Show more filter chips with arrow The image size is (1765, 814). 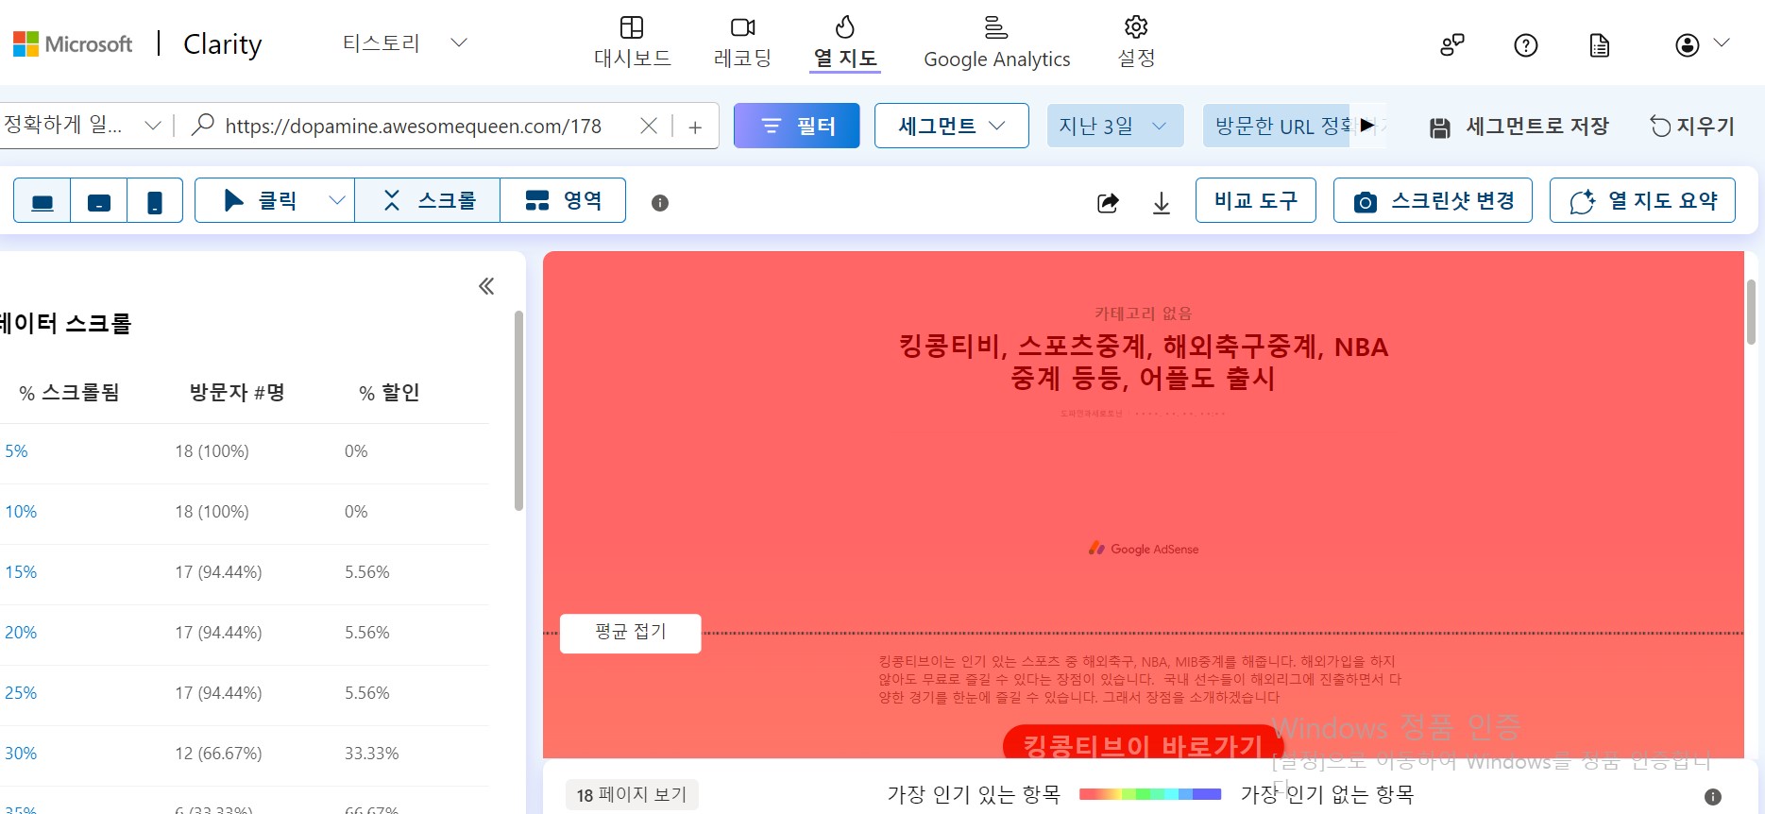[x=1367, y=126]
